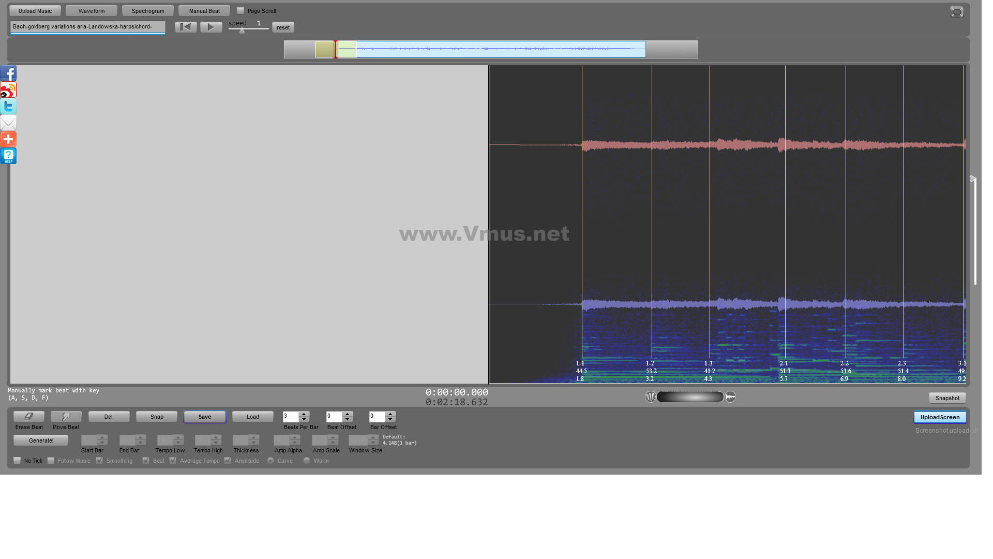Enable the Page Scroll checkbox

(240, 10)
